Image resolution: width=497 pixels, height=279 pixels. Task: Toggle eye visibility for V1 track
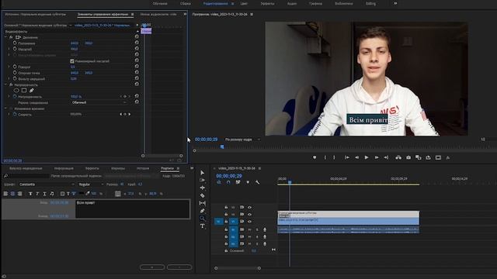(x=249, y=222)
